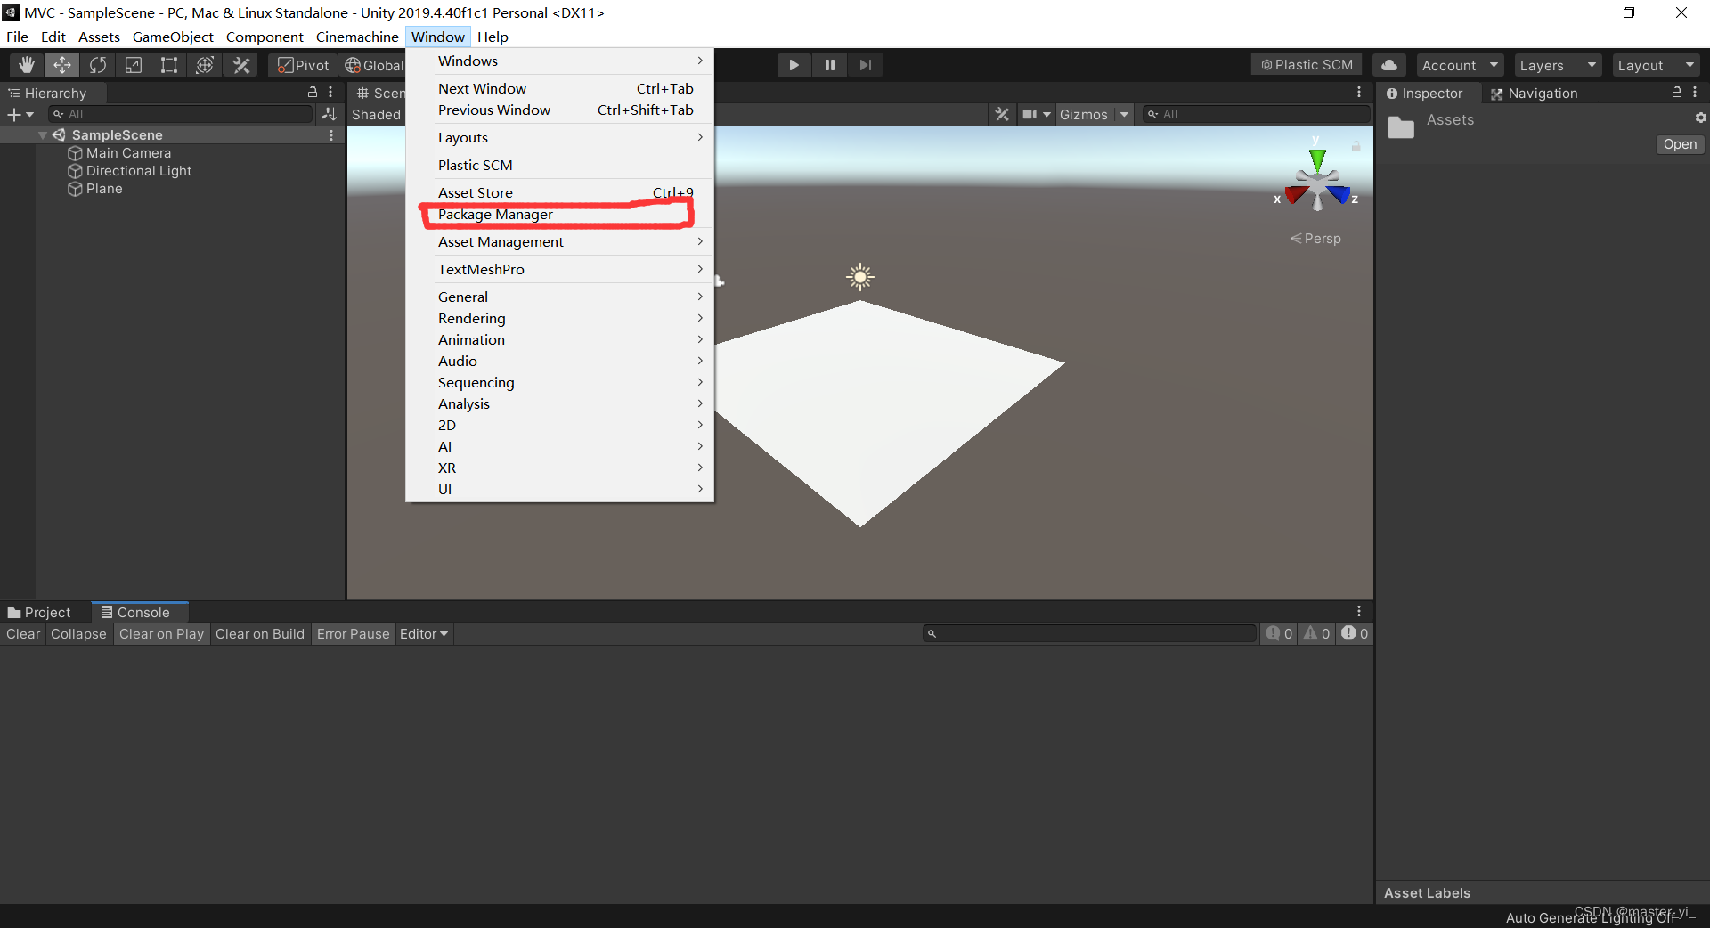Toggle Persp projection label
Image resolution: width=1710 pixels, height=928 pixels.
click(1315, 239)
